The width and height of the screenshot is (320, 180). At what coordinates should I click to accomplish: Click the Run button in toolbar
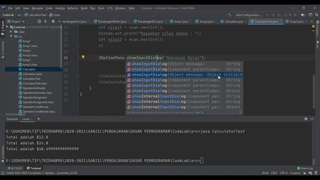coord(267,15)
